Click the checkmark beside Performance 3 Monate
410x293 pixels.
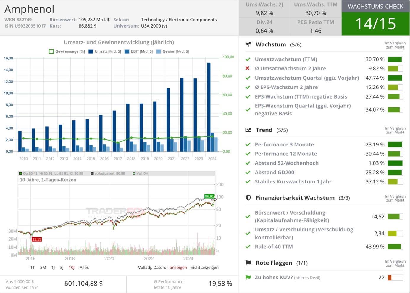coord(248,144)
